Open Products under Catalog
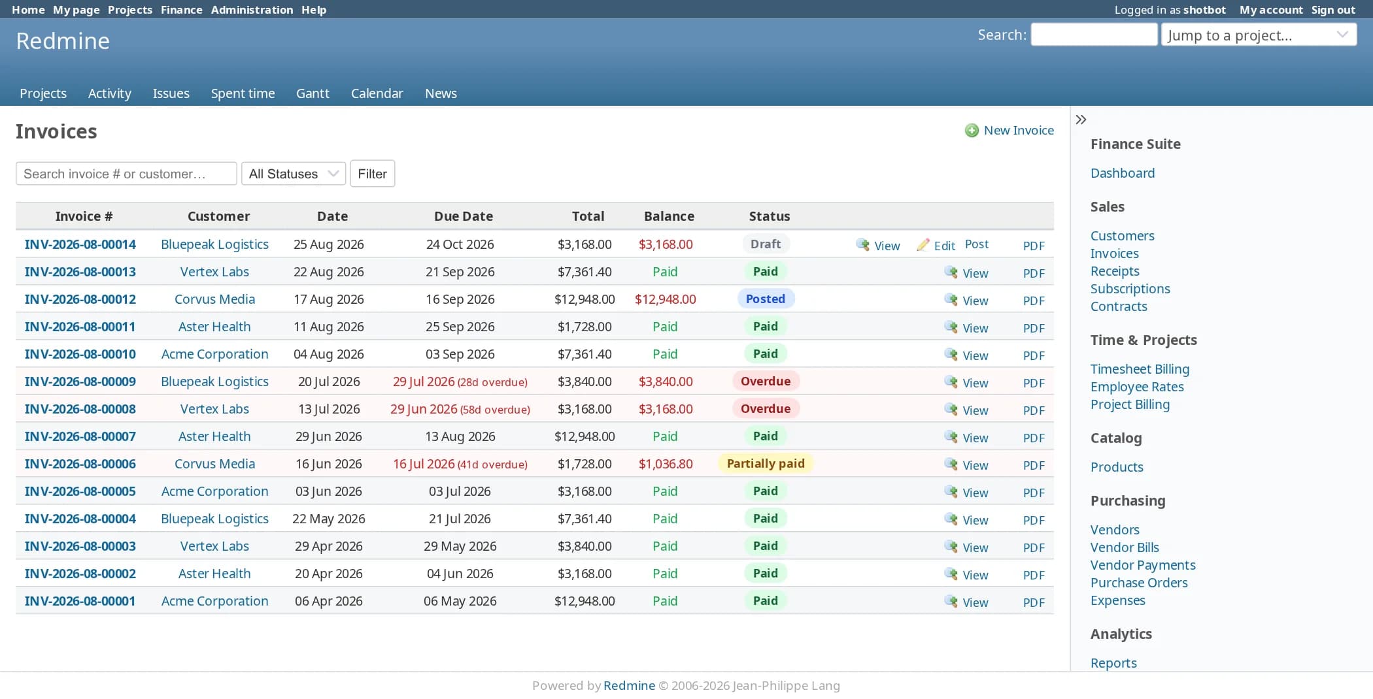This screenshot has height=699, width=1373. coord(1117,467)
